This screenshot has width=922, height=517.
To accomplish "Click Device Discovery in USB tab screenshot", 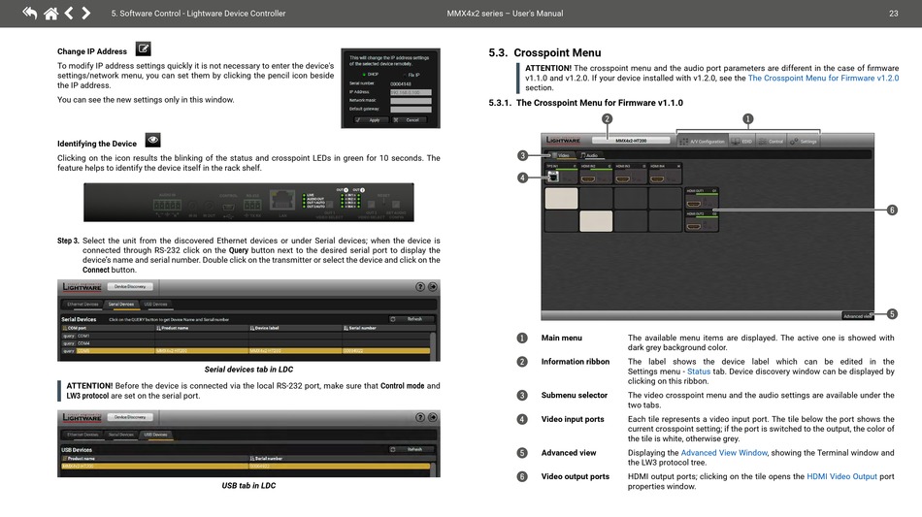I will point(130,417).
